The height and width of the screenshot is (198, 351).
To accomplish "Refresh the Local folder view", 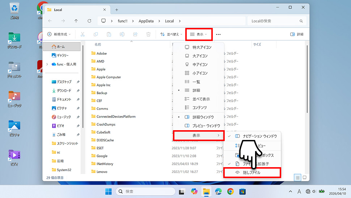I will [89, 21].
